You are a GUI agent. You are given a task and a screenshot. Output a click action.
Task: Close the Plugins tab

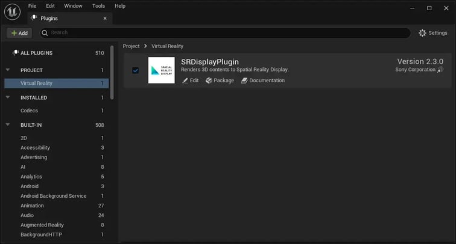tap(105, 18)
